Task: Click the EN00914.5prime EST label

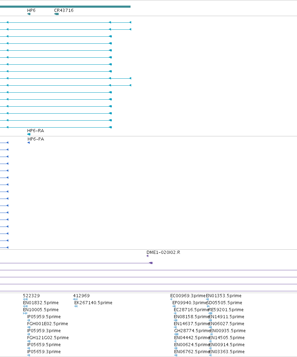Action: click(227, 345)
